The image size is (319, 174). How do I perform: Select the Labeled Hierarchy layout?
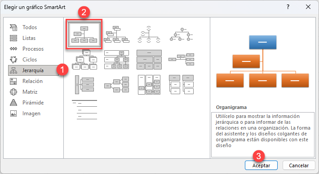tap(116, 60)
